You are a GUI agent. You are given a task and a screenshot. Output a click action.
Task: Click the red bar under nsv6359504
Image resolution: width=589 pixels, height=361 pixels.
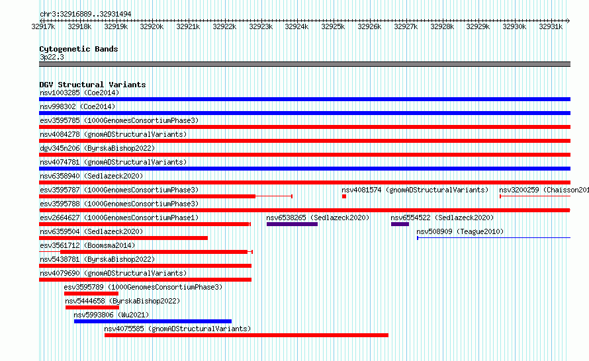tap(123, 238)
